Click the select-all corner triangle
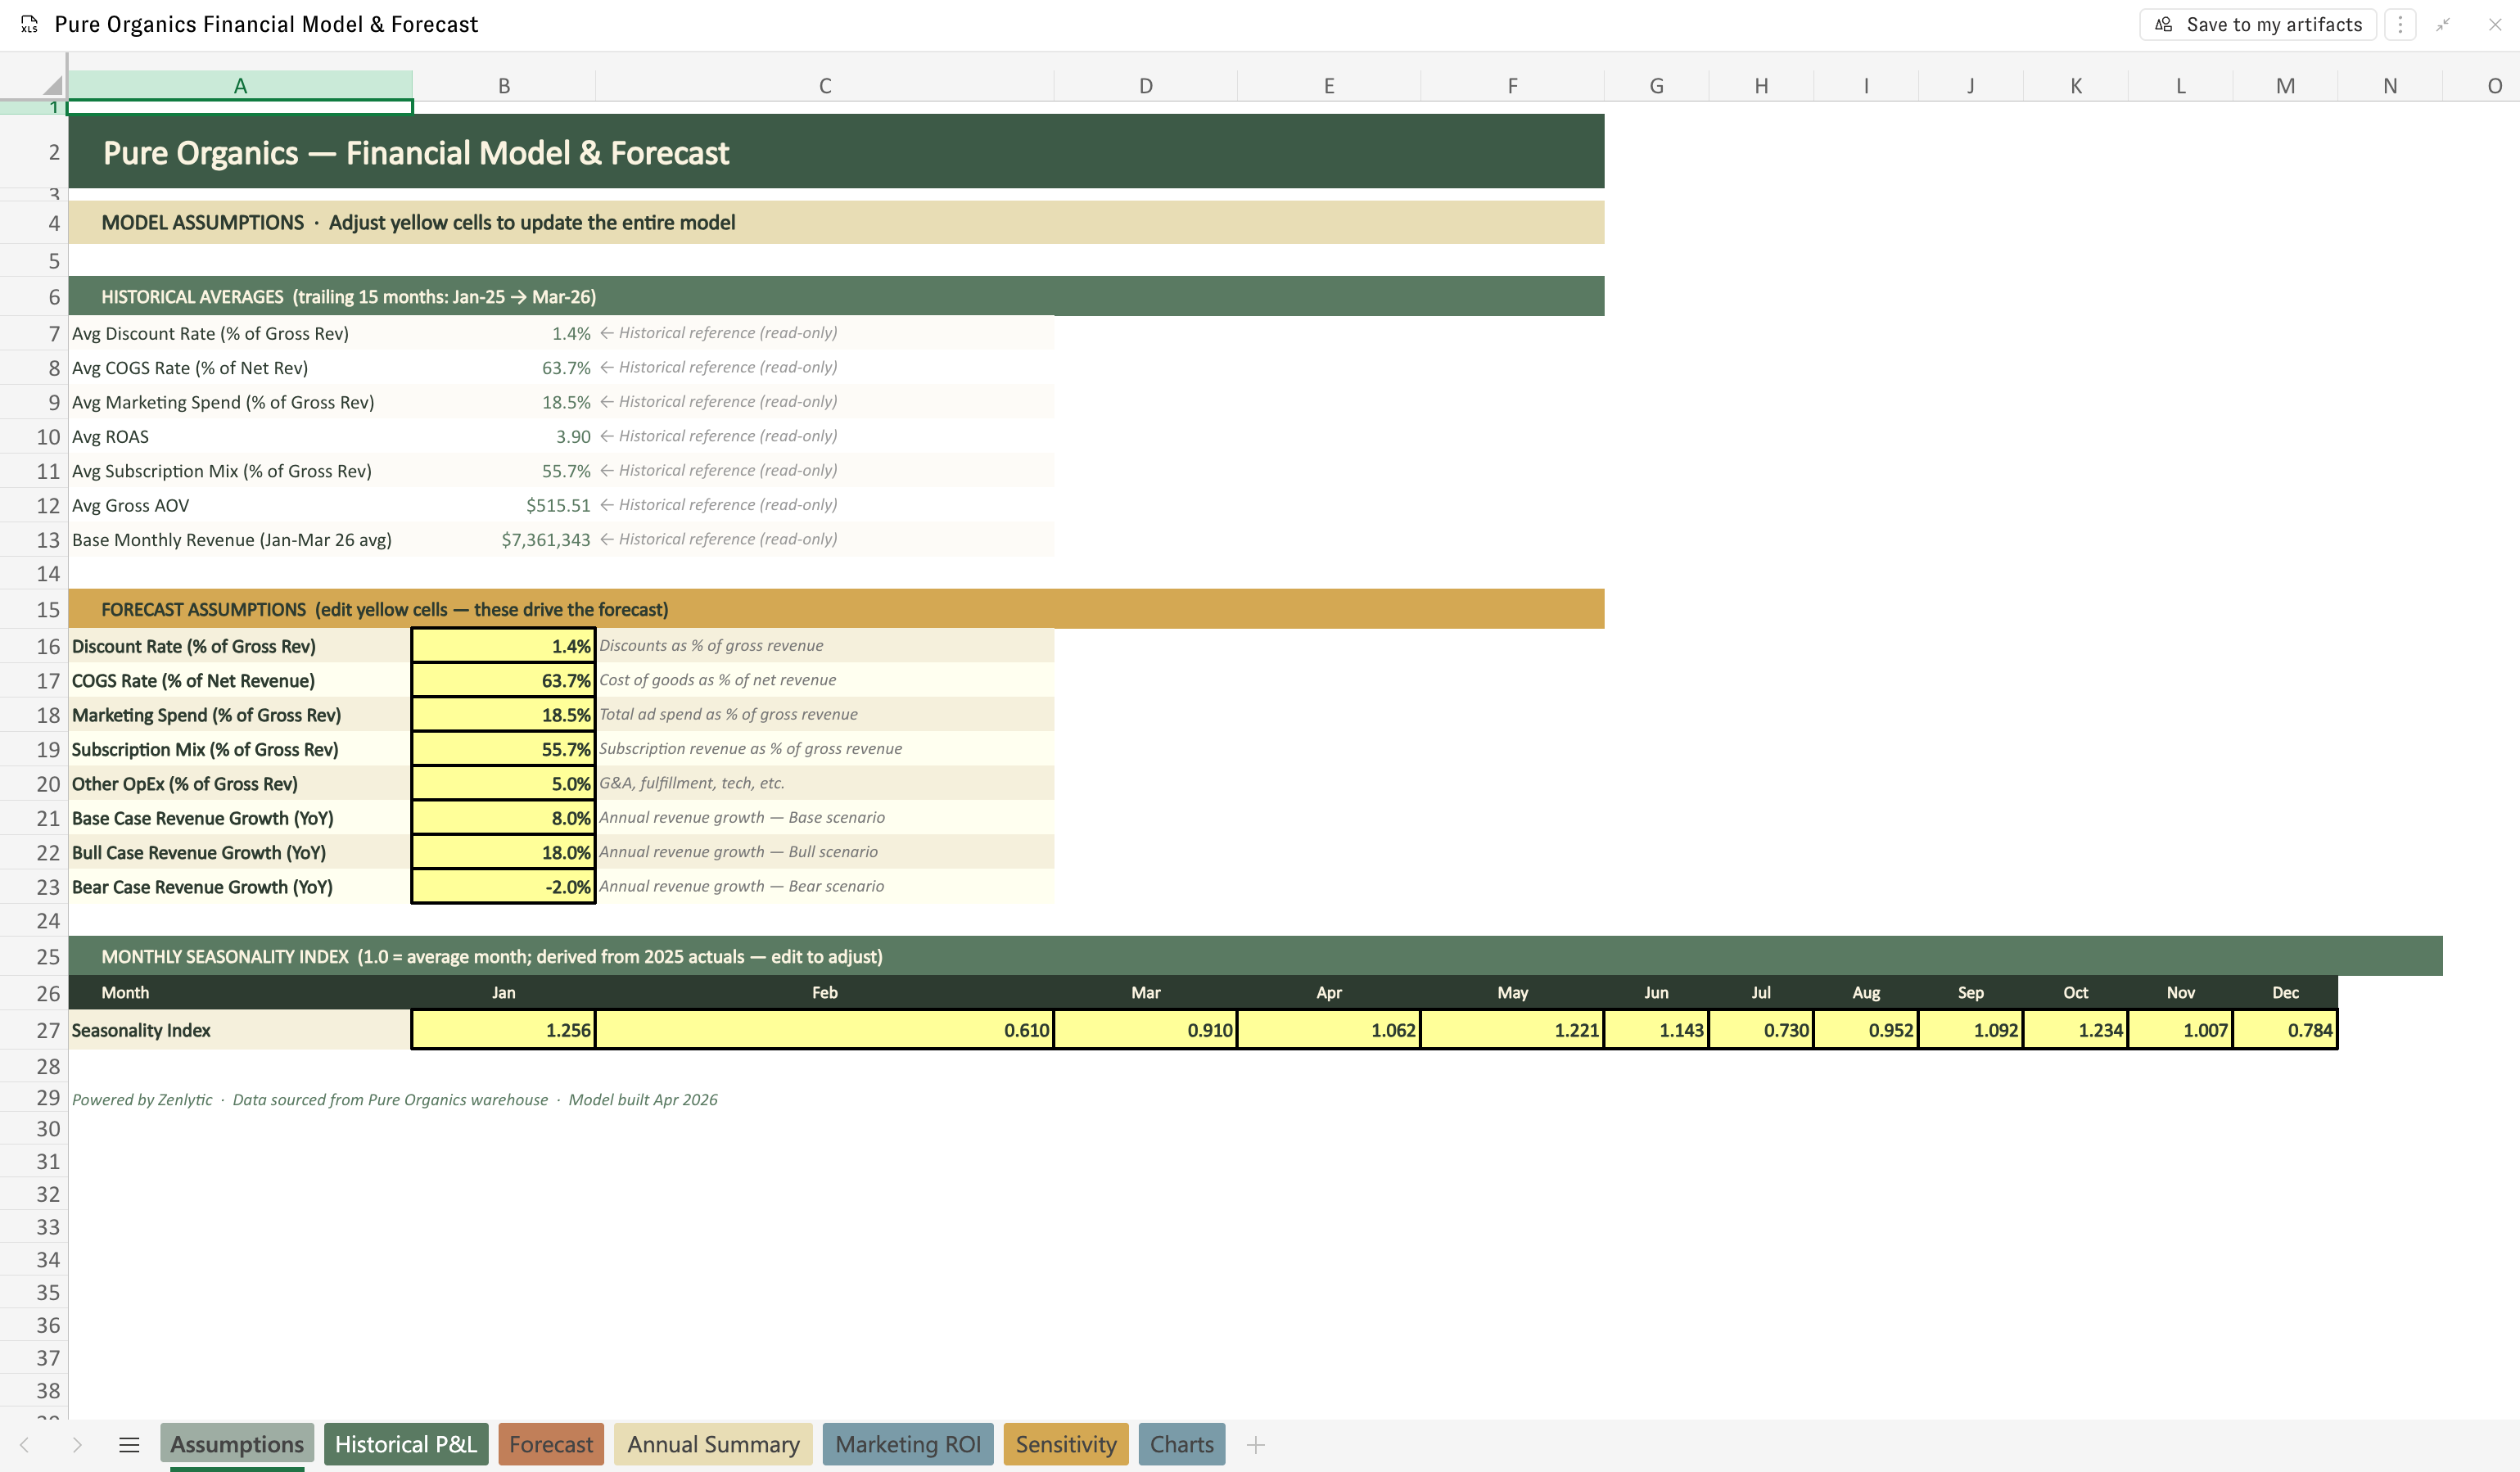The height and width of the screenshot is (1472, 2520). click(x=53, y=86)
